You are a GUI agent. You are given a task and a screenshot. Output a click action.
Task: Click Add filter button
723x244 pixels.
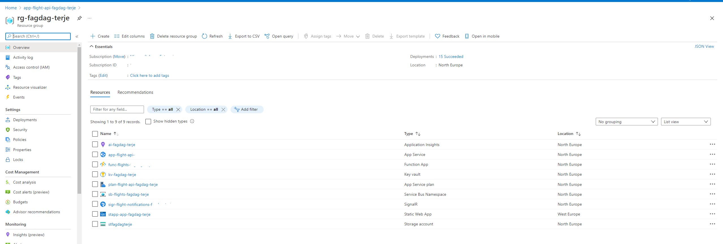point(247,109)
